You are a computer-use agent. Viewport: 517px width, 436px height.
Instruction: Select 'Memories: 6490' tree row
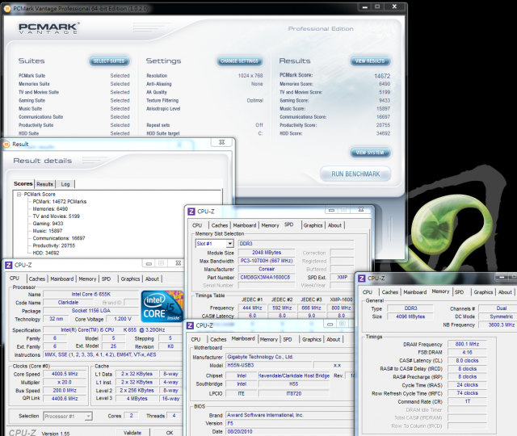(50, 209)
